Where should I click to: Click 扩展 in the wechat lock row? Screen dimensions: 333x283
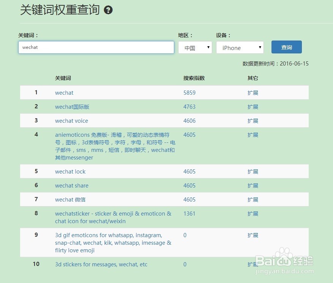pos(253,172)
